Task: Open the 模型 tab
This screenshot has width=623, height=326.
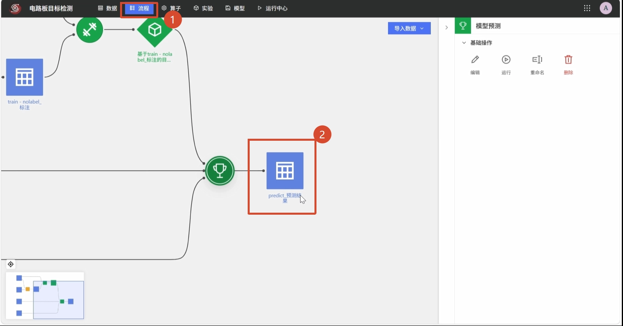Action: (x=235, y=8)
